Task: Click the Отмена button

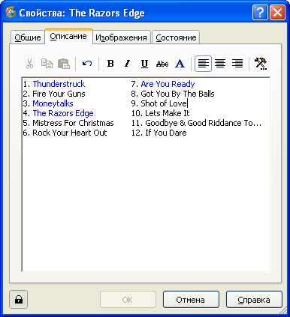Action: (191, 300)
